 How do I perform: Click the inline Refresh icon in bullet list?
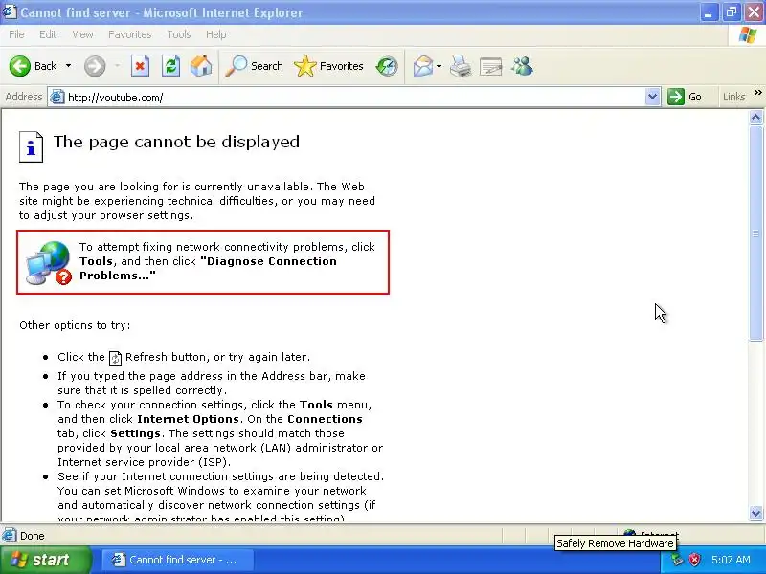tap(115, 358)
